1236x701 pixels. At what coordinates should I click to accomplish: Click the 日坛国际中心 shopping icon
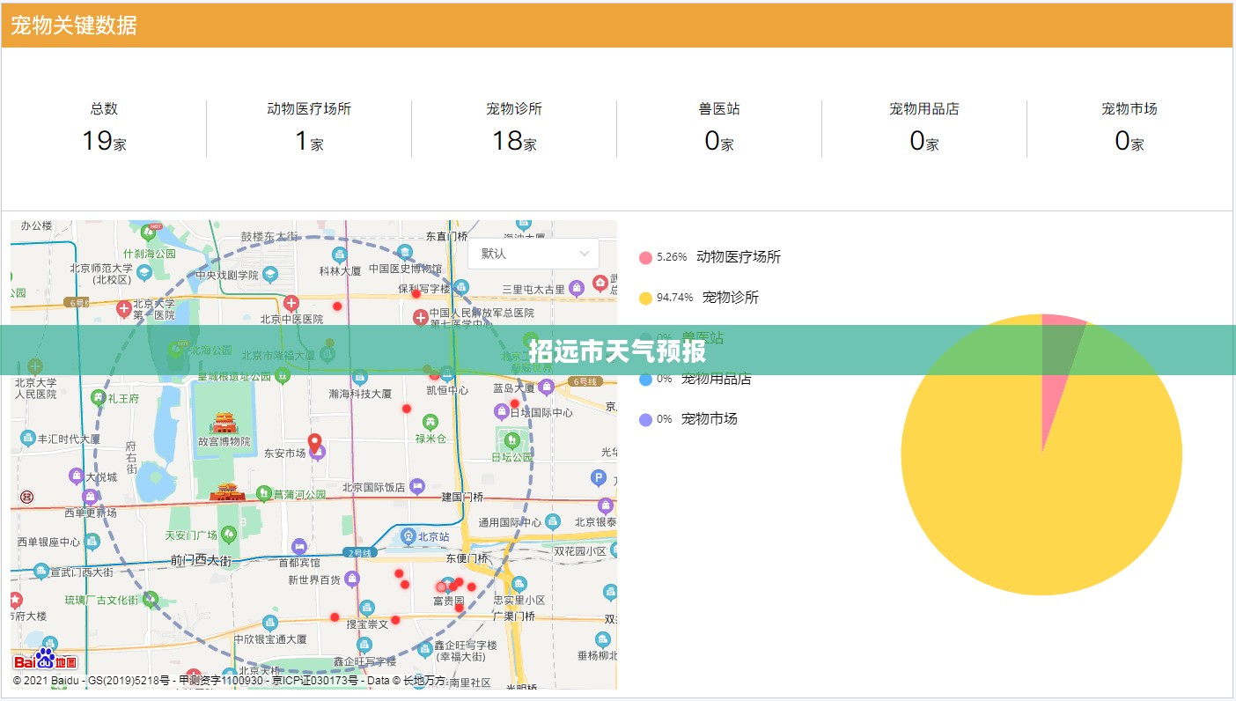click(501, 411)
